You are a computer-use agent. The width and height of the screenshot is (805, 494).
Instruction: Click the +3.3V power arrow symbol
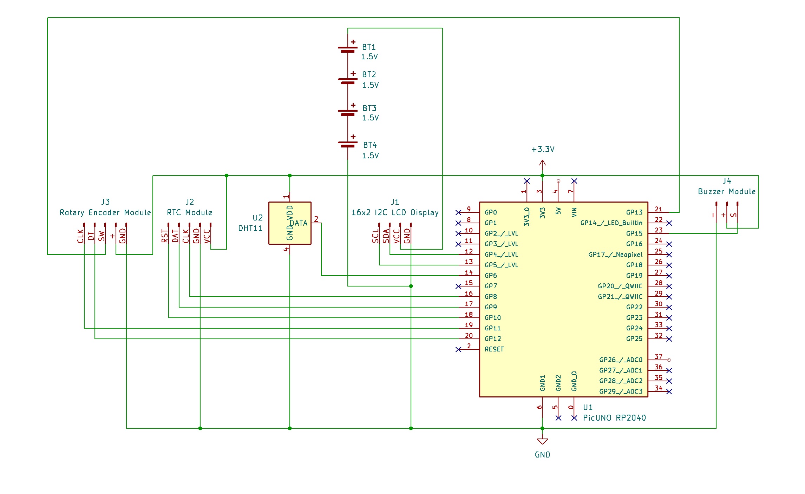coord(542,164)
